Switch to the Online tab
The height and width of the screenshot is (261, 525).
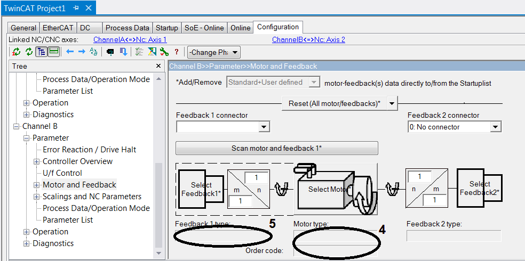pyautogui.click(x=241, y=28)
